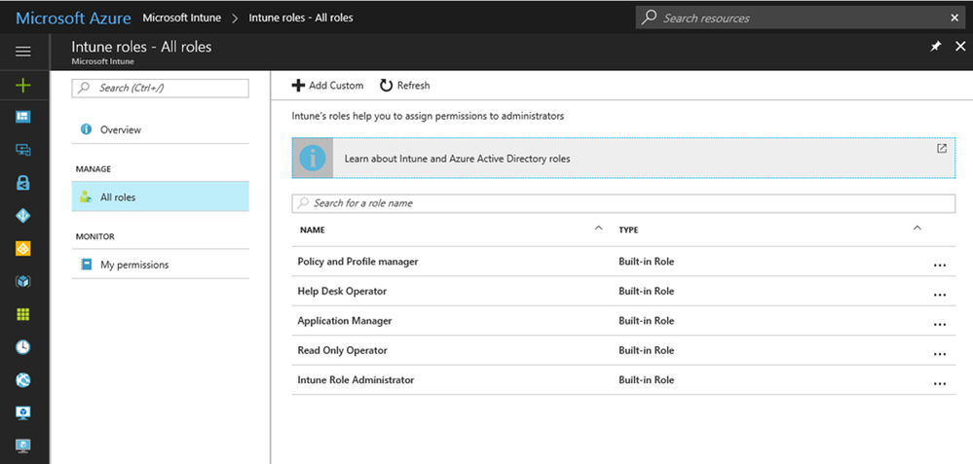Click the green plus create resource icon
Image resolution: width=973 pixels, height=464 pixels.
23,85
